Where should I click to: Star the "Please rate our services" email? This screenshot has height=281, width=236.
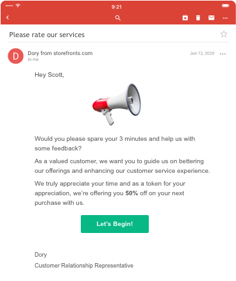click(x=224, y=34)
